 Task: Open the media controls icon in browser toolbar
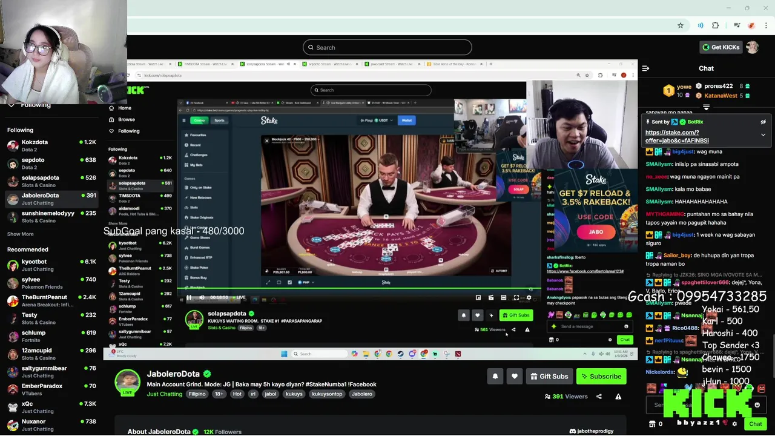pyautogui.click(x=737, y=25)
